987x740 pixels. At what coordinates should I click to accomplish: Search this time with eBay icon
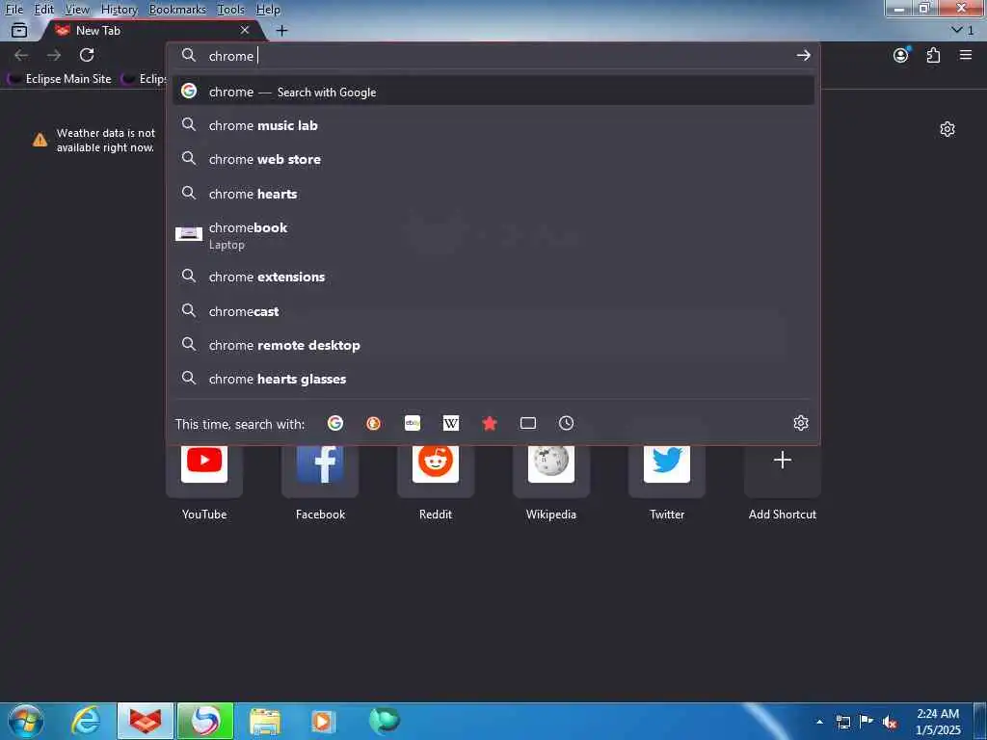pyautogui.click(x=413, y=424)
